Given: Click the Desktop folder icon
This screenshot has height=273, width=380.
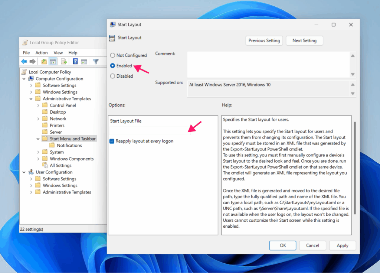Looking at the screenshot, I should (45, 112).
